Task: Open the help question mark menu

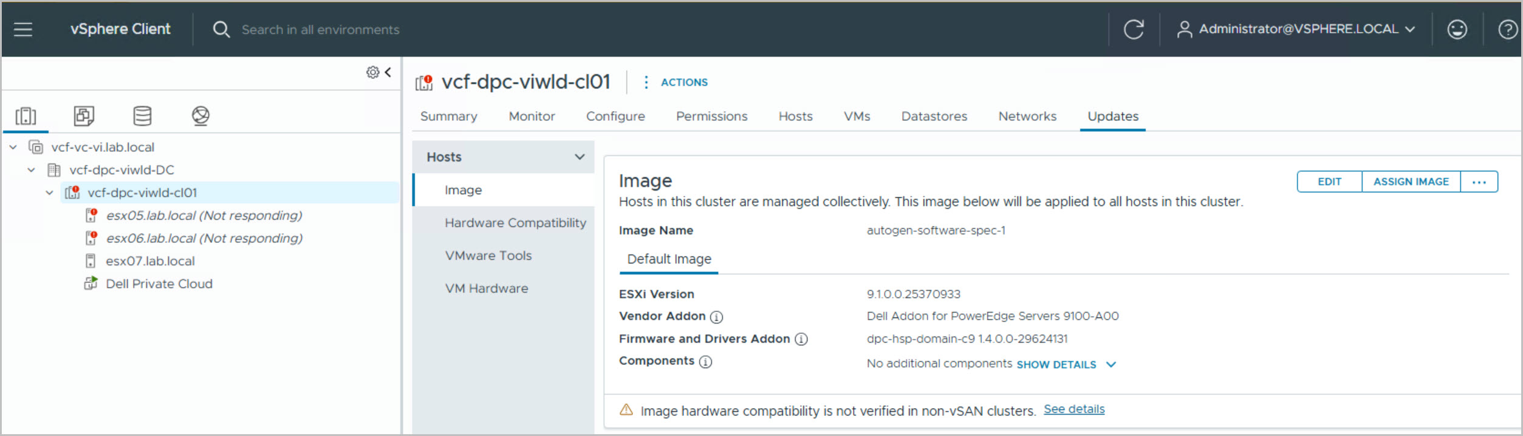Action: [x=1508, y=29]
